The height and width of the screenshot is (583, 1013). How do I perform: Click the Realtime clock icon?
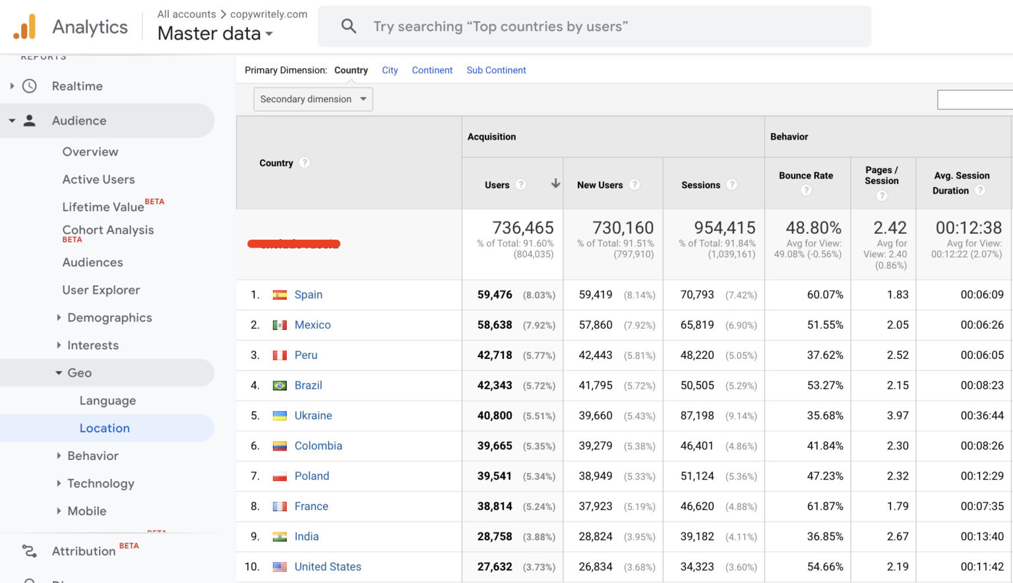[x=28, y=86]
